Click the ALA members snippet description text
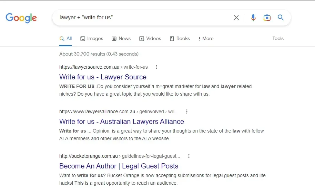Screen dimensions: 315x194 coord(162,135)
